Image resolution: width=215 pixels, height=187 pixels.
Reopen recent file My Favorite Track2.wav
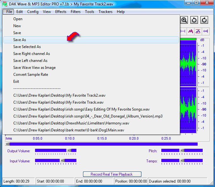click(91, 95)
